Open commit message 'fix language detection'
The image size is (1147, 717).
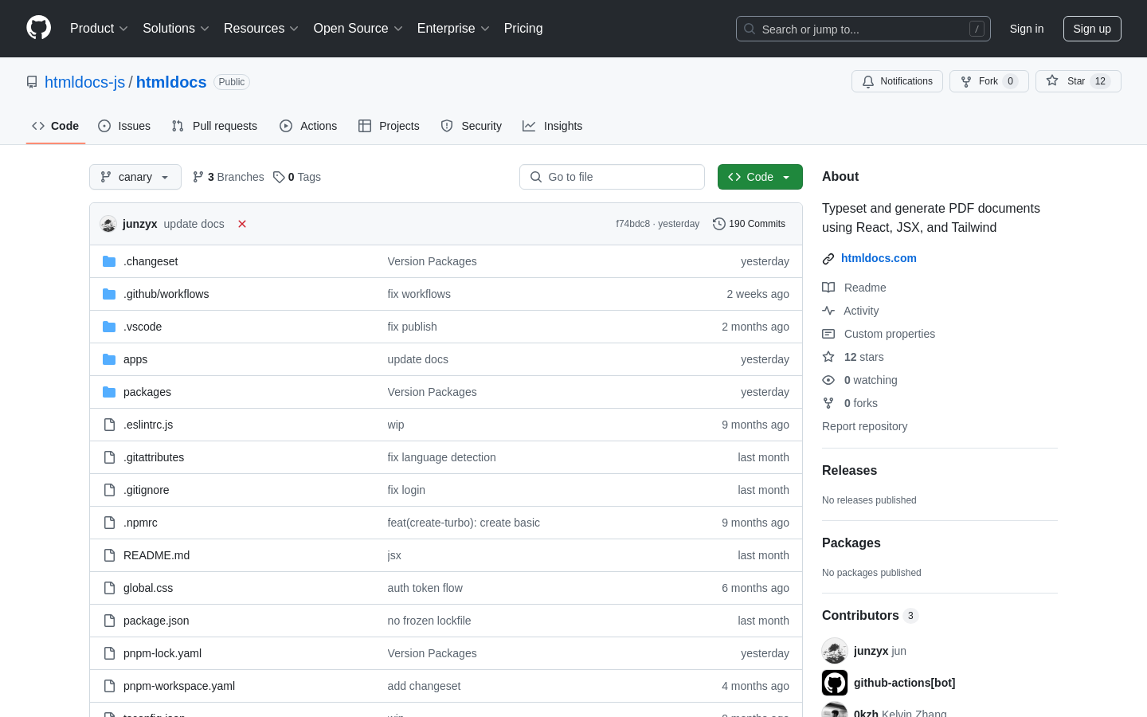coord(441,457)
